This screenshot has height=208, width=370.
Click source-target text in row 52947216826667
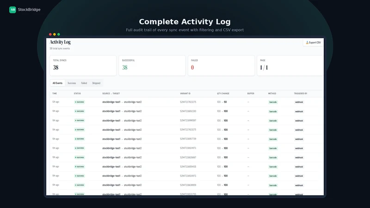(122, 157)
